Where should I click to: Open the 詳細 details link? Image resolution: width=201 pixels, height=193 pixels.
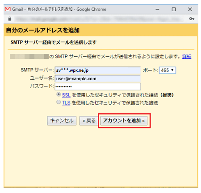tap(187, 57)
